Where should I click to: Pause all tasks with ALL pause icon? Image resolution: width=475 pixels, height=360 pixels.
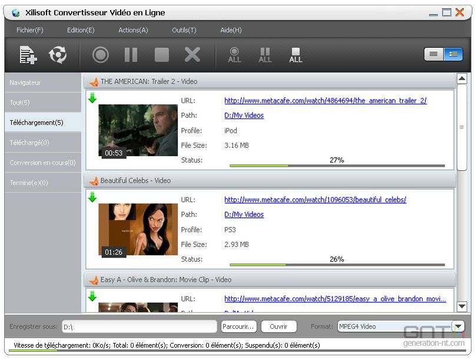point(265,55)
